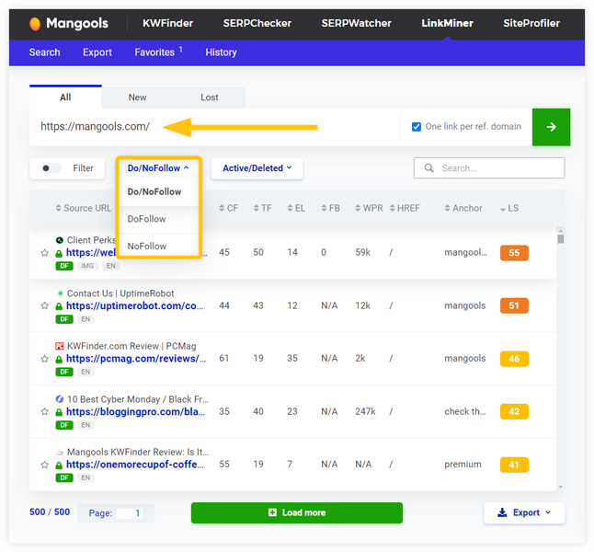Open History in blue menu bar
The image size is (594, 552).
tap(222, 52)
